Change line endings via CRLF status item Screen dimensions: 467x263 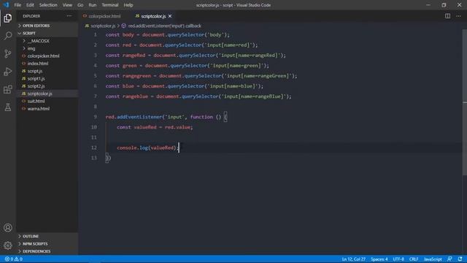coord(414,259)
